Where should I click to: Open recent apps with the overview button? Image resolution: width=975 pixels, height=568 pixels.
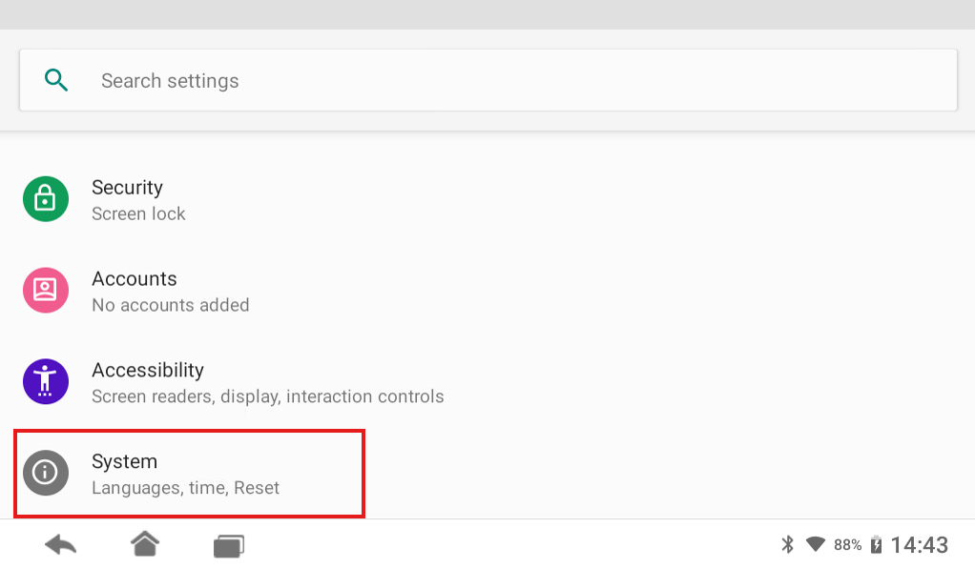(228, 544)
